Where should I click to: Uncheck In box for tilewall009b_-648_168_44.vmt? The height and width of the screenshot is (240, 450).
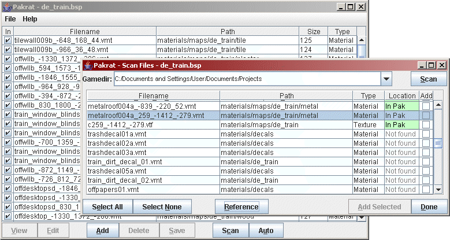(x=8, y=40)
